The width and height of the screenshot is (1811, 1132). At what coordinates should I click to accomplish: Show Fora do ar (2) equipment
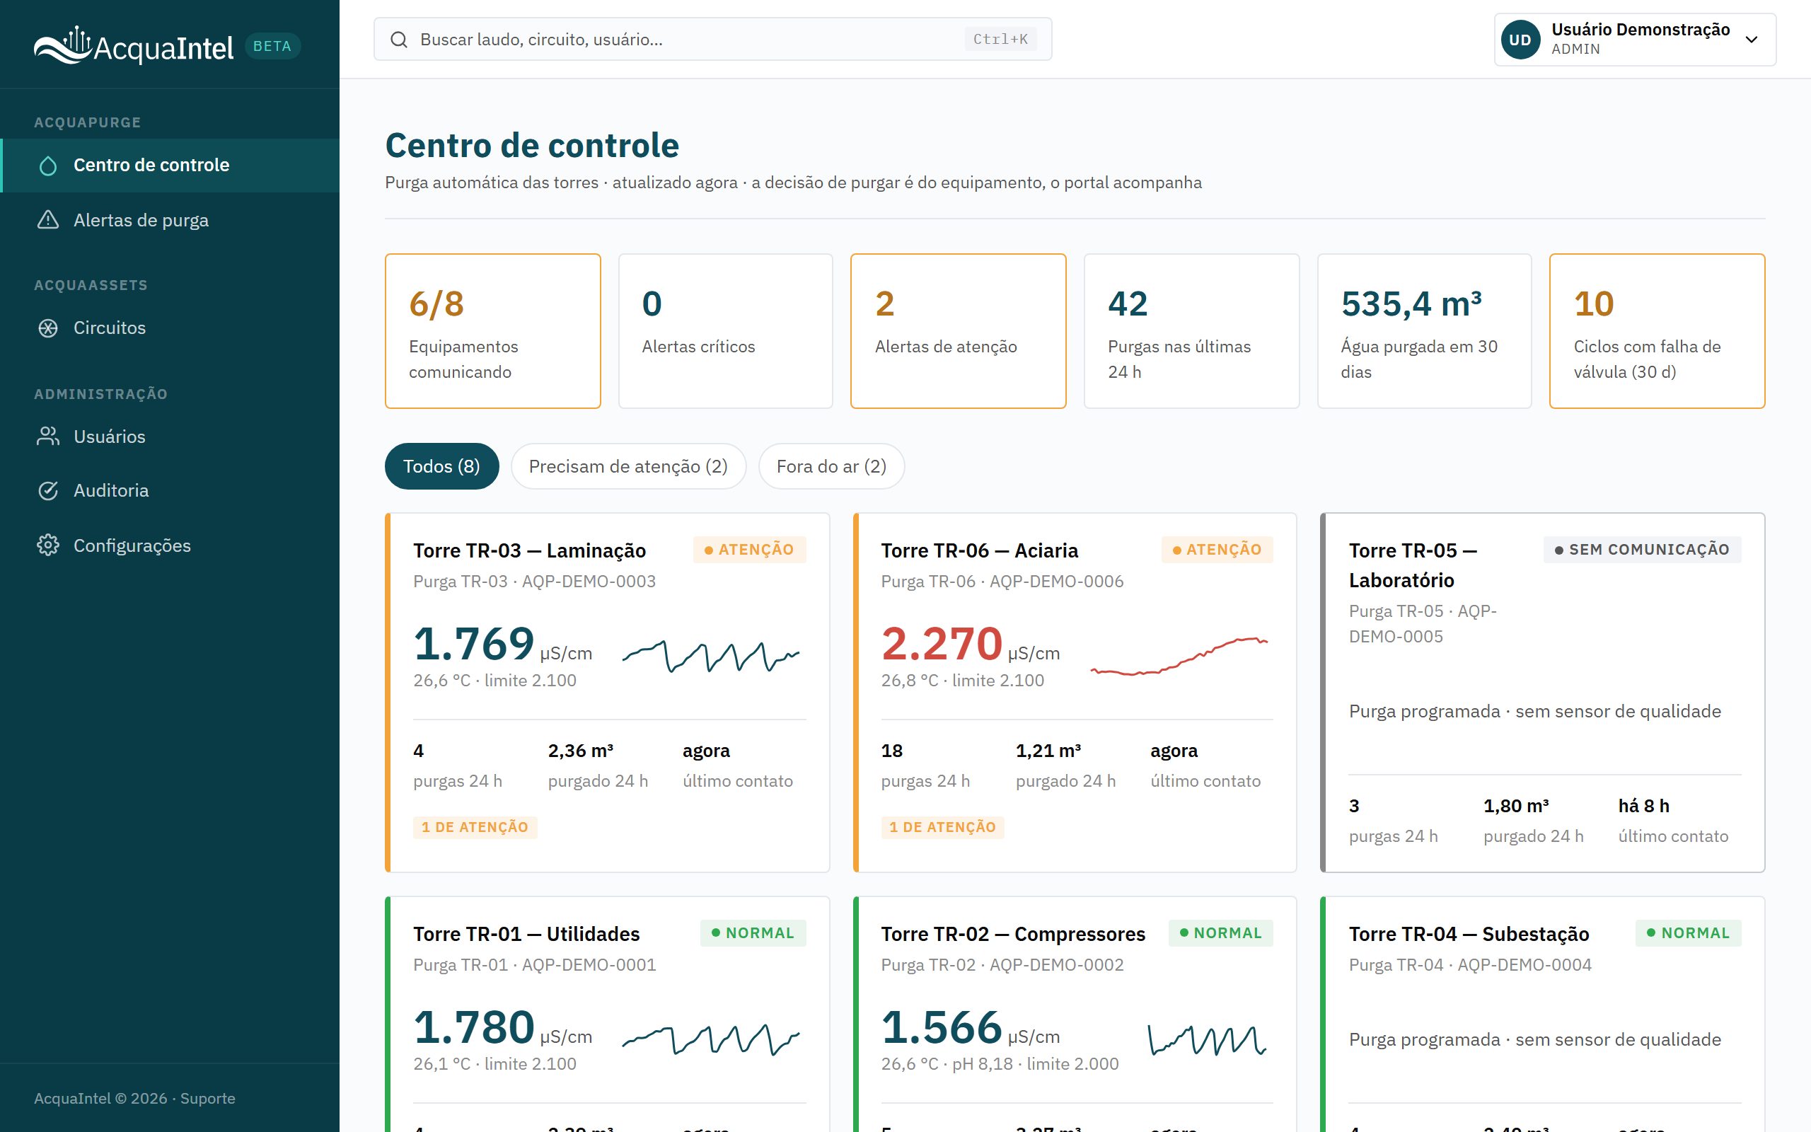831,466
